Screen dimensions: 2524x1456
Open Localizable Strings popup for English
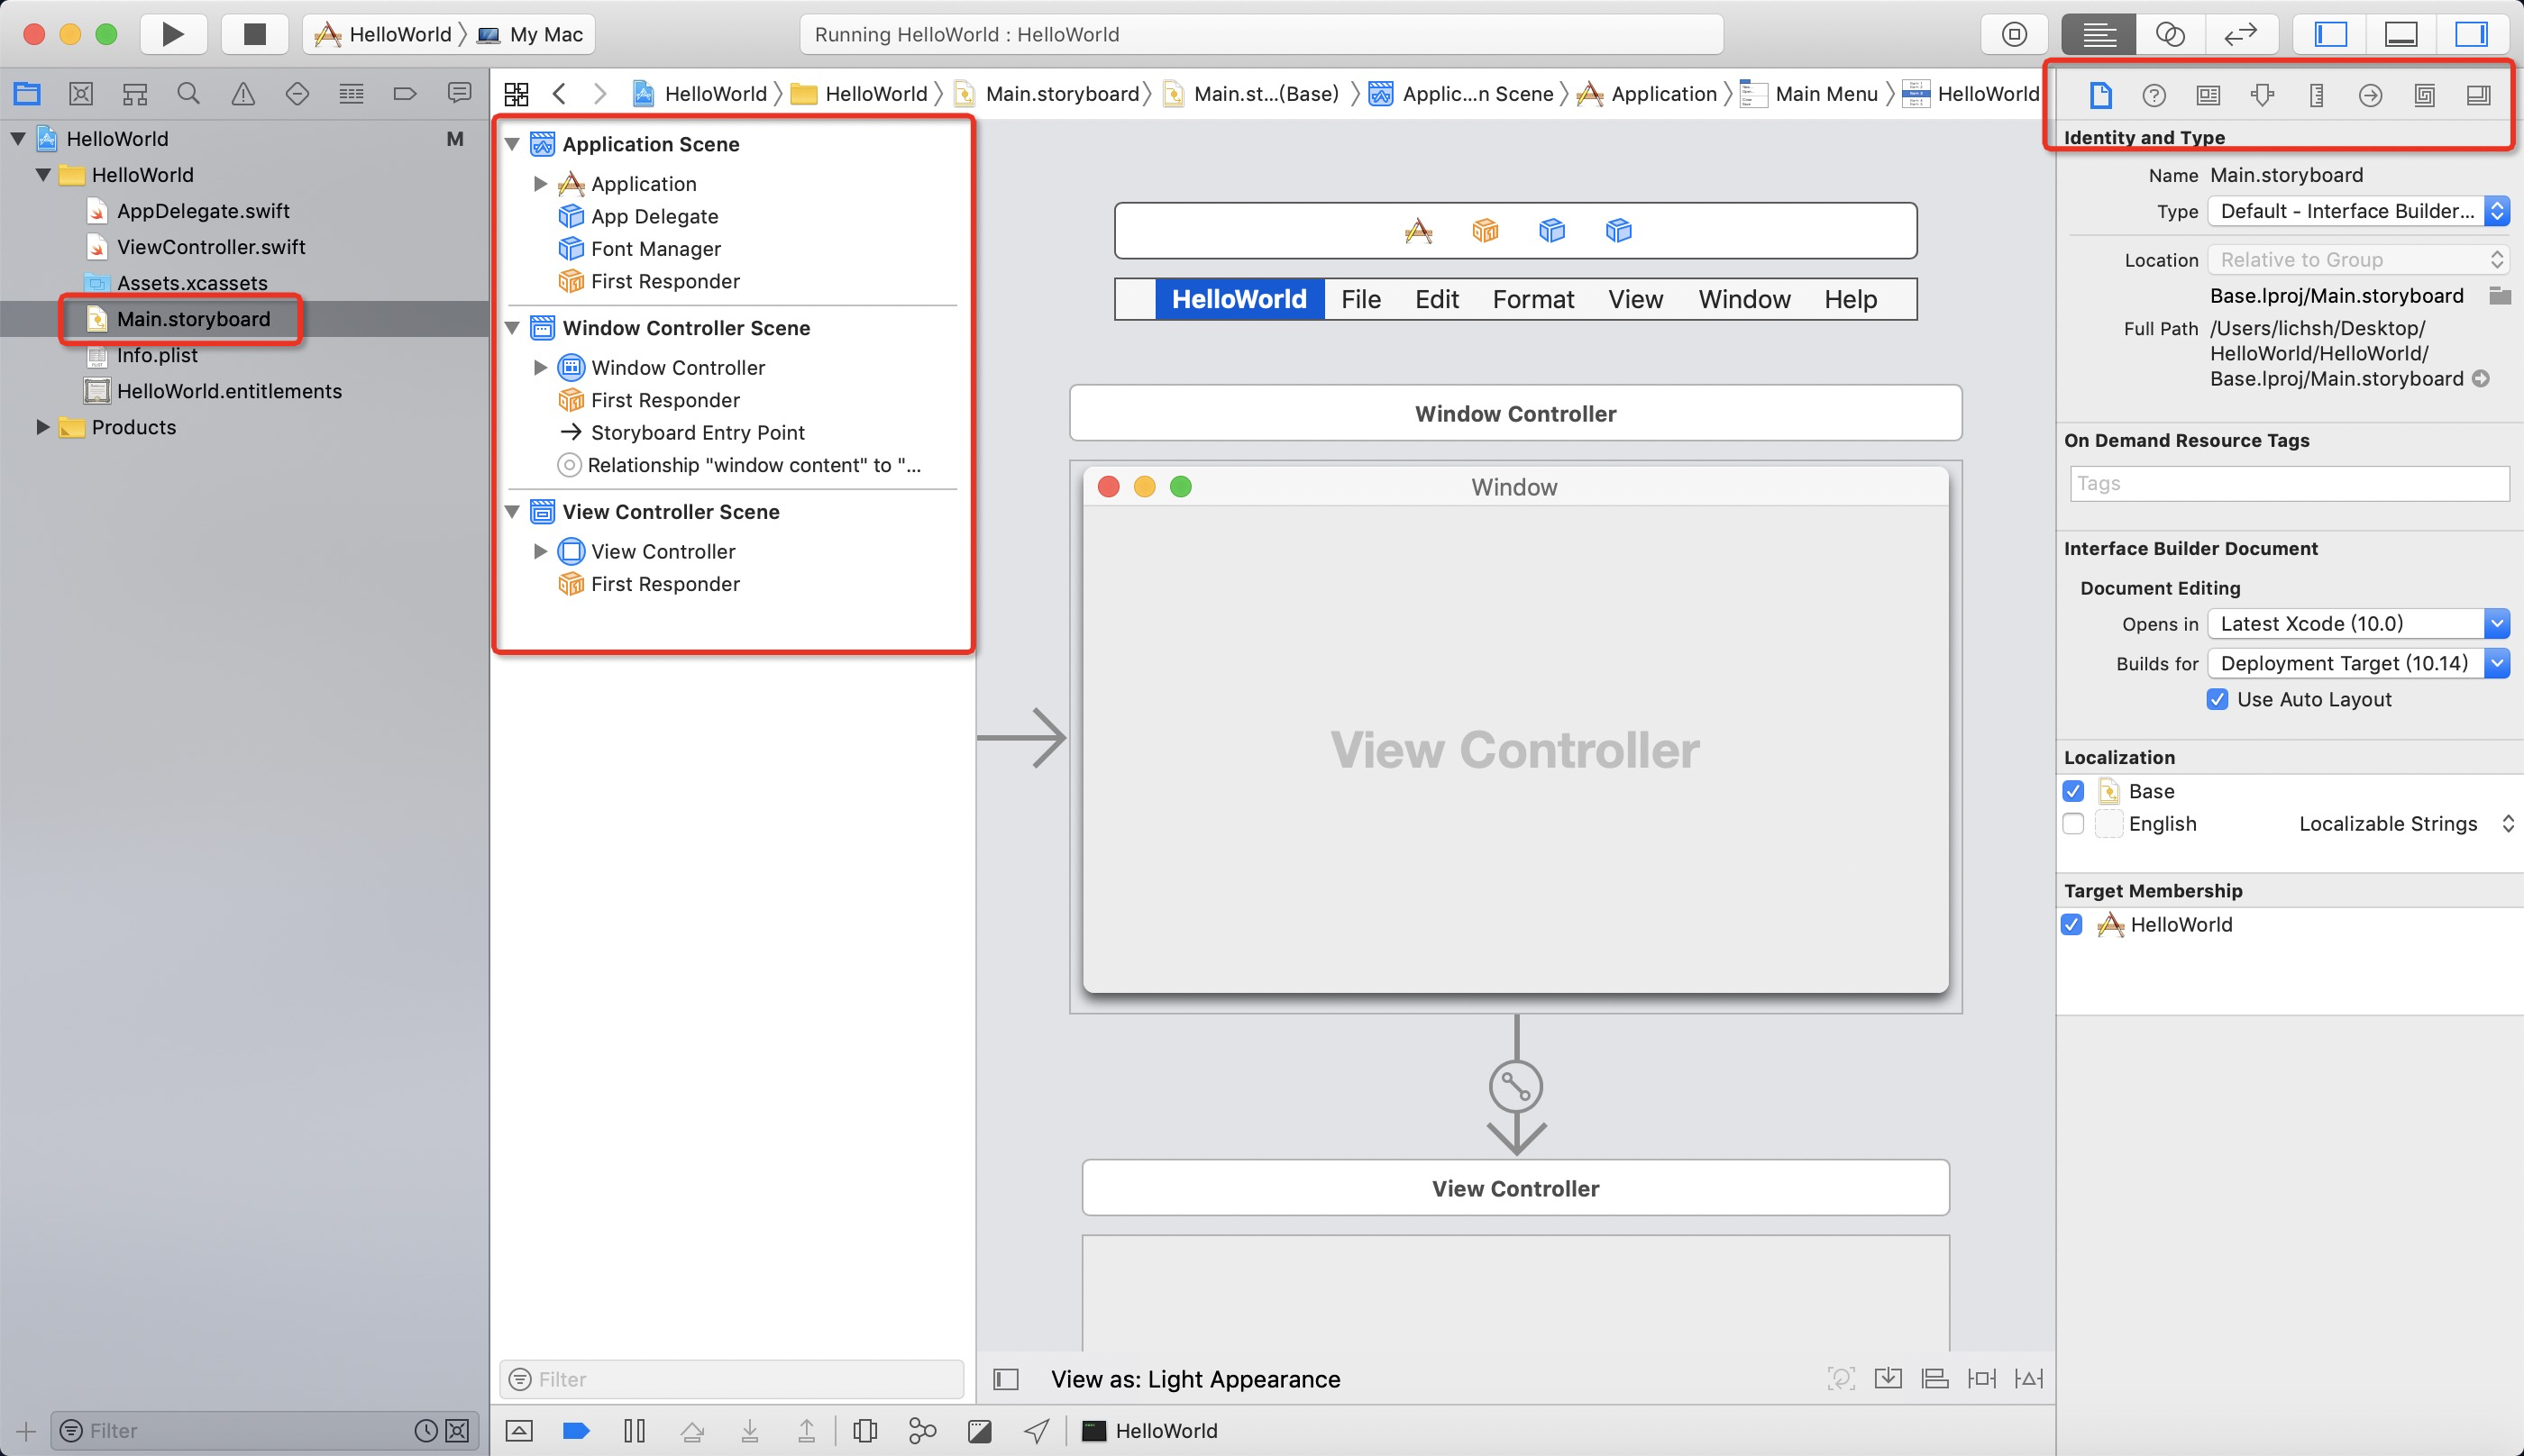coord(2406,824)
